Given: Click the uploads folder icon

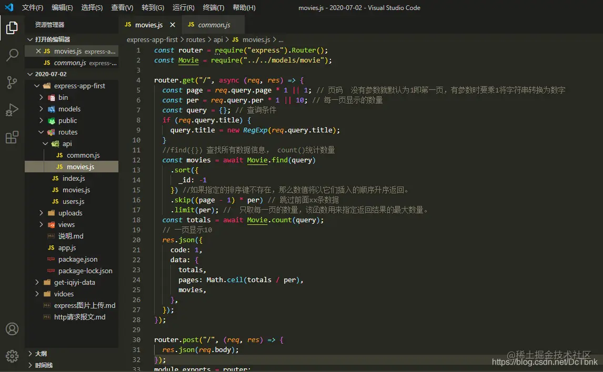Looking at the screenshot, I should pos(51,213).
